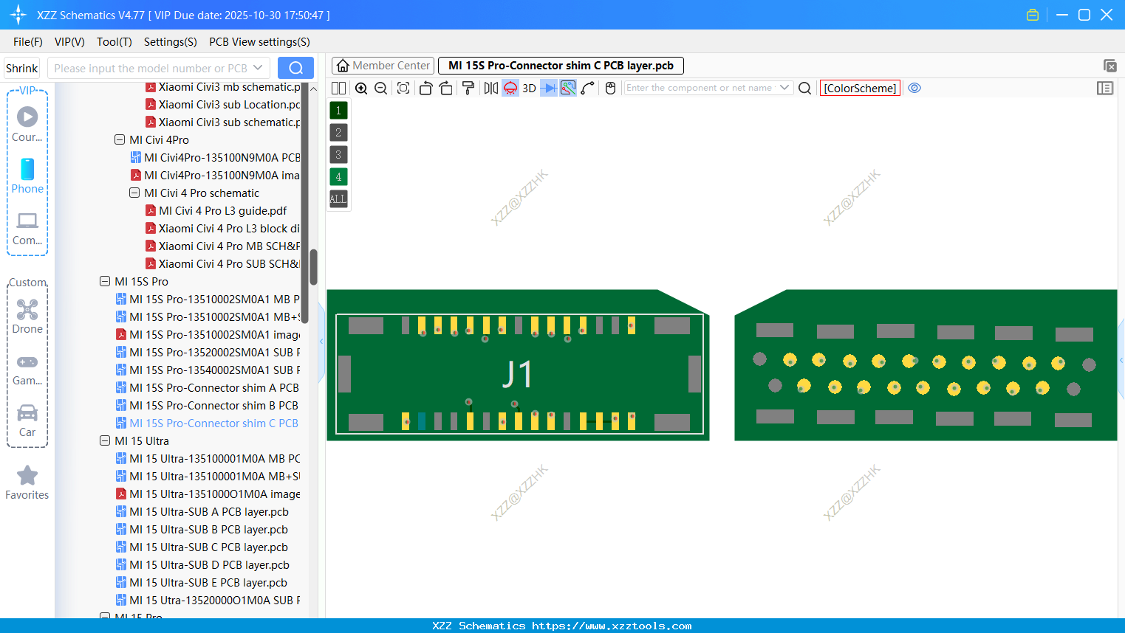Select the split-screen view icon

(x=338, y=88)
